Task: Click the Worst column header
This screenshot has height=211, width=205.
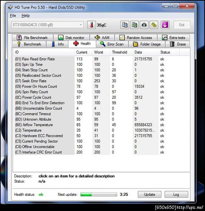Action: click(x=101, y=52)
